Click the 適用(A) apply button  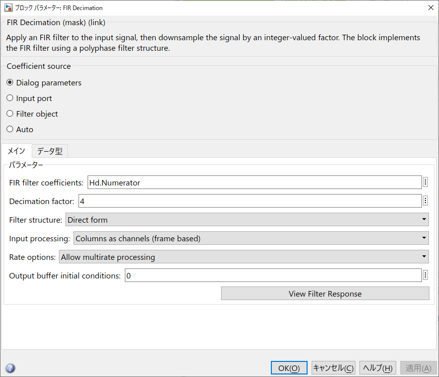(418, 368)
